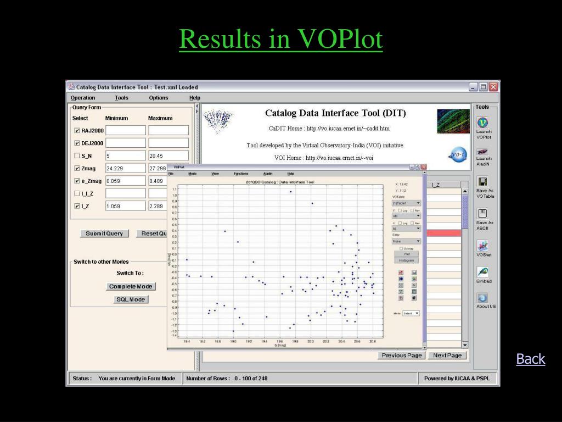
Task: Uncheck the e_Zmag checkbox
Action: click(x=77, y=181)
